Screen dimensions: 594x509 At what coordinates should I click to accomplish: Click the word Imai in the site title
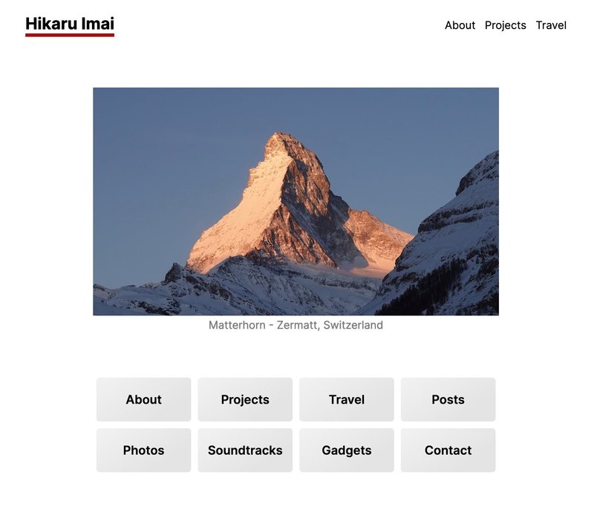(x=98, y=24)
